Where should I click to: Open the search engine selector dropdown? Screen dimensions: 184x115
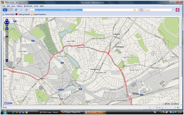[142, 10]
